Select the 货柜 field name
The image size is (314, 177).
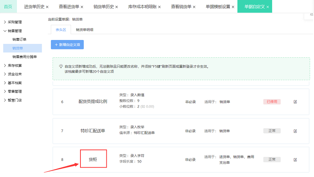(94, 159)
